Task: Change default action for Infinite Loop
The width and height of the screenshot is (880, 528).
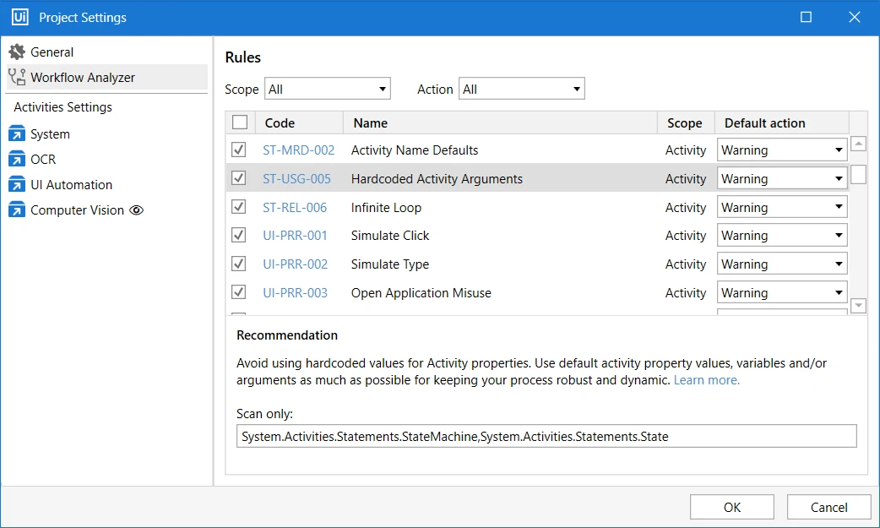Action: coord(782,207)
